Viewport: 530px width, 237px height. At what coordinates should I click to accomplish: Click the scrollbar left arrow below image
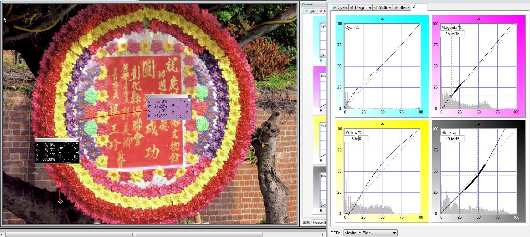tap(2, 234)
